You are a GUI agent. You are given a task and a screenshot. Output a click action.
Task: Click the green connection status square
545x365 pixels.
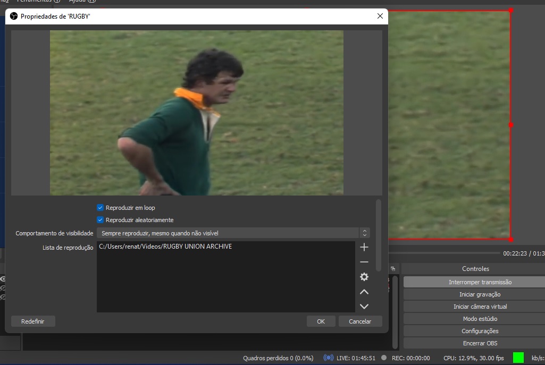518,358
